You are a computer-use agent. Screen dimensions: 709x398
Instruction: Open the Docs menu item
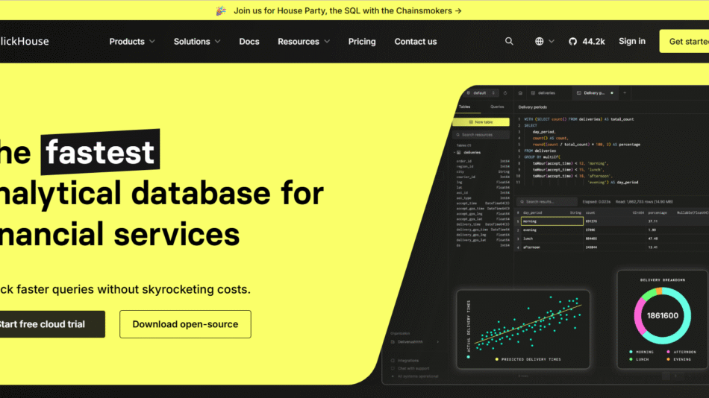[x=249, y=42]
